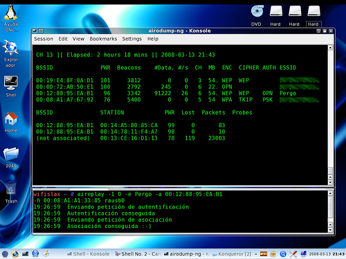This screenshot has width=346, height=259.
Task: Open the Bookmarks menu
Action: [x=103, y=39]
